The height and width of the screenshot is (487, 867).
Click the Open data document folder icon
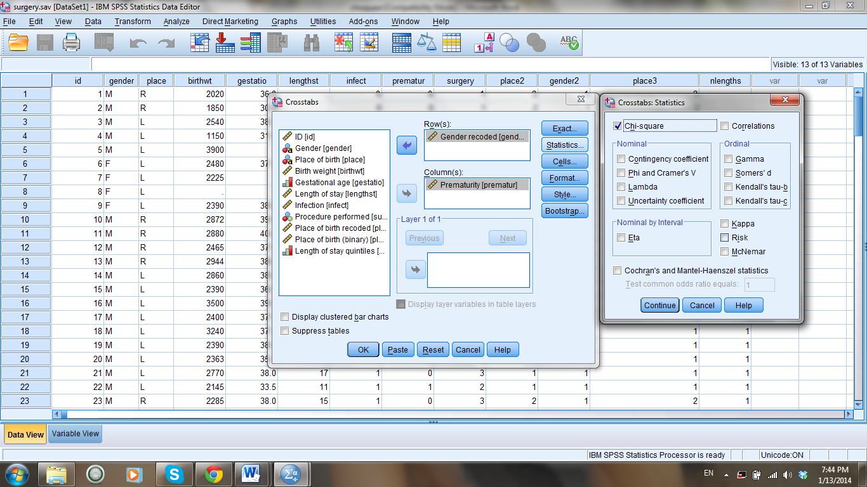tap(18, 42)
